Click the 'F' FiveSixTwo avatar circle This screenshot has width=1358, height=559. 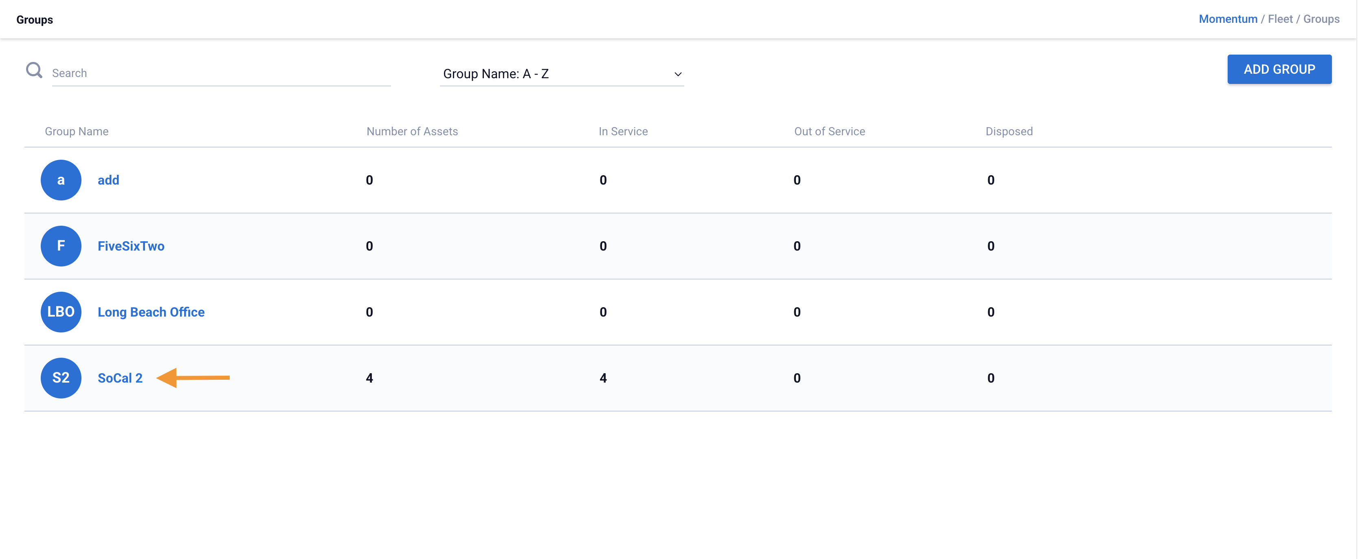coord(61,246)
